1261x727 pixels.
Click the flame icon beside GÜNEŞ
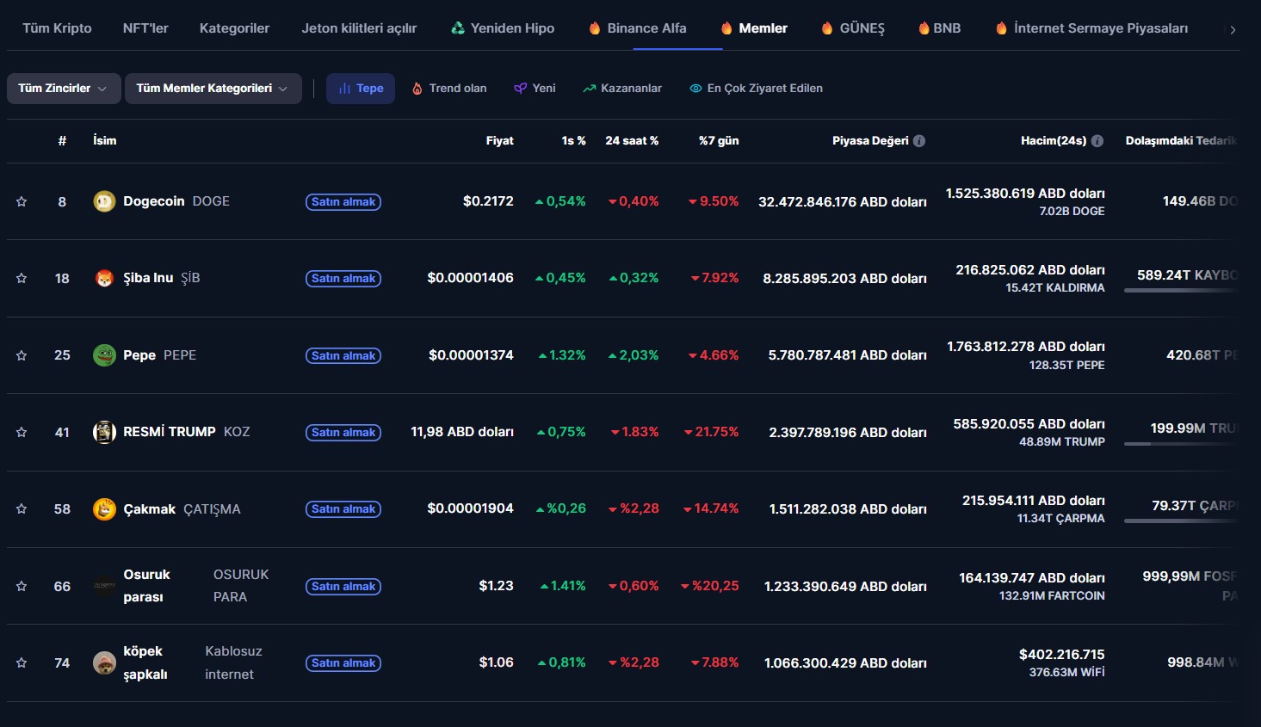827,28
